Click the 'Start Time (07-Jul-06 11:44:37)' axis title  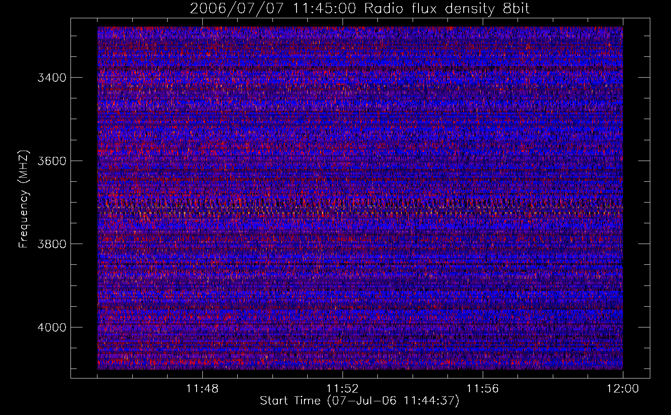360,401
